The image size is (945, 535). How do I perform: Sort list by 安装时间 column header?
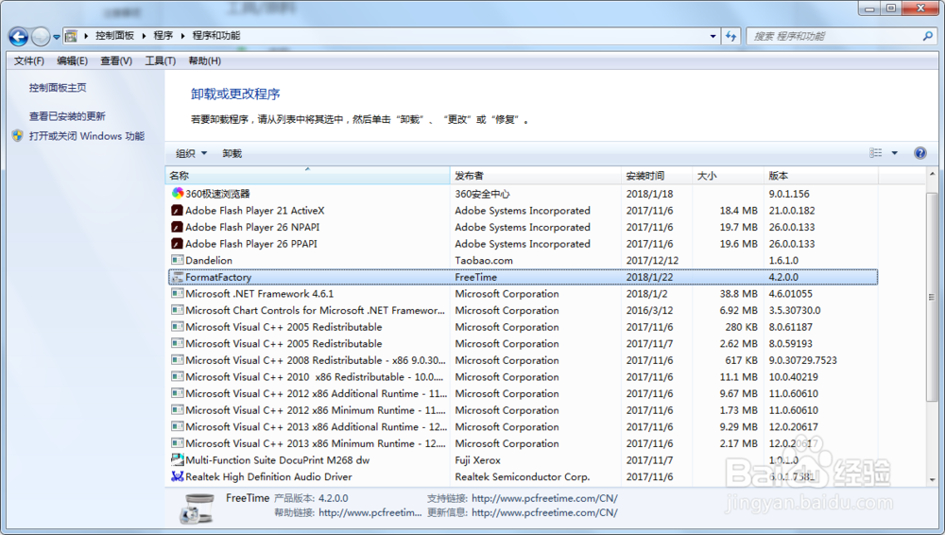pos(657,176)
